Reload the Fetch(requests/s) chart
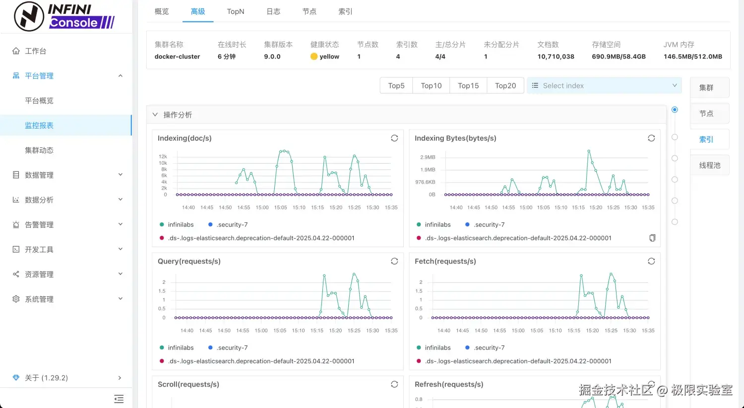 point(651,262)
